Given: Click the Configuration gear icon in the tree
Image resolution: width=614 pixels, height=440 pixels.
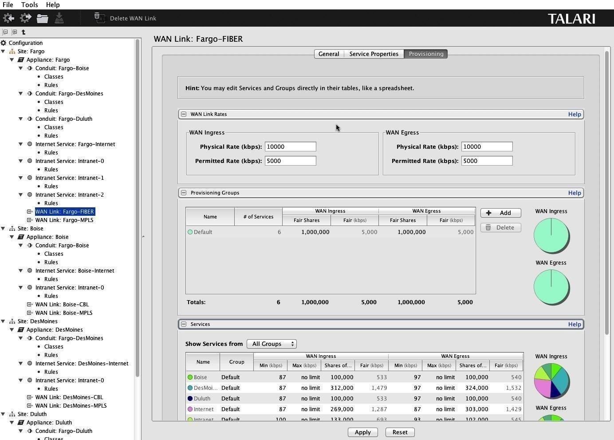Looking at the screenshot, I should point(4,43).
